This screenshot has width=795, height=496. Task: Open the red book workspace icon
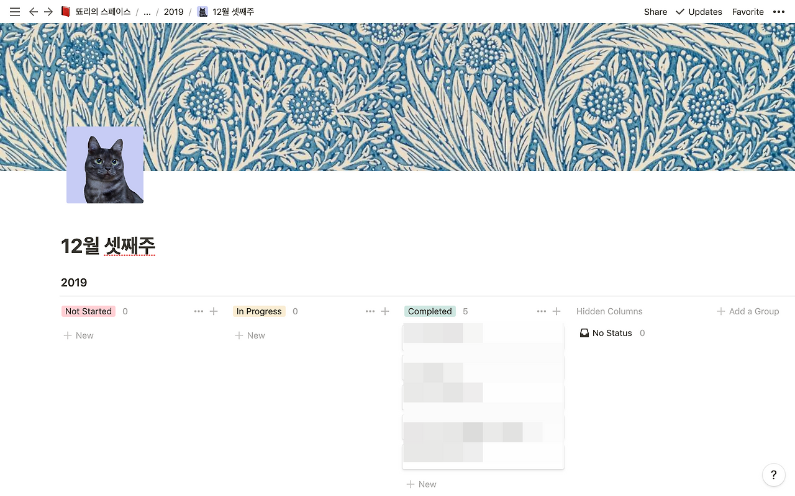pos(66,12)
